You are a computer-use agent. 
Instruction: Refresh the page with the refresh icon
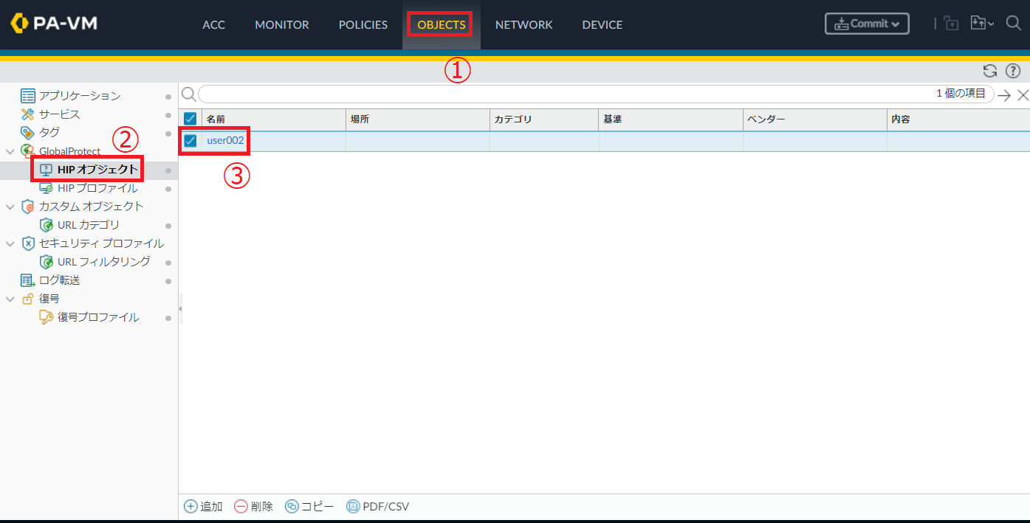point(990,71)
